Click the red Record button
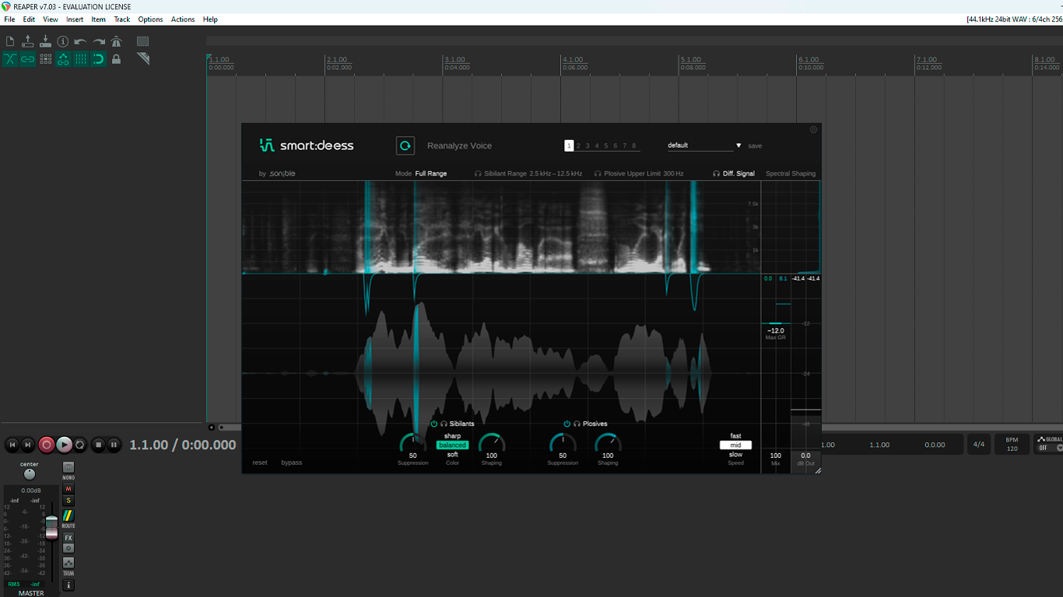Screen dimensions: 1063x597 [47, 445]
